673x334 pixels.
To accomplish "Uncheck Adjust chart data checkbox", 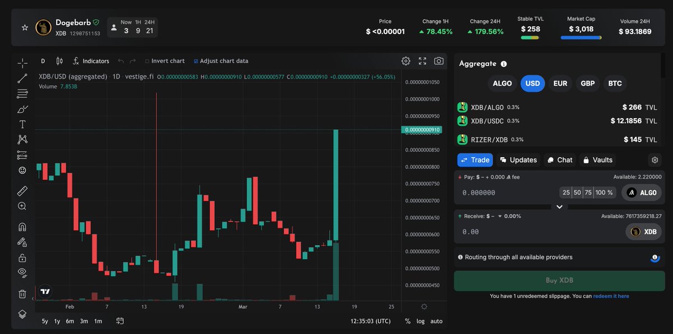I will pos(221,61).
